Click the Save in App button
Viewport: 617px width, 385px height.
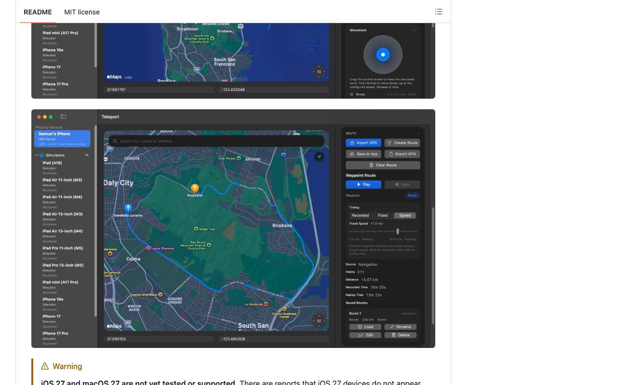[x=363, y=154]
